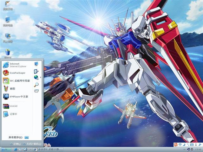Open WinRAR from the Start menu
The image size is (203, 152).
10,106
